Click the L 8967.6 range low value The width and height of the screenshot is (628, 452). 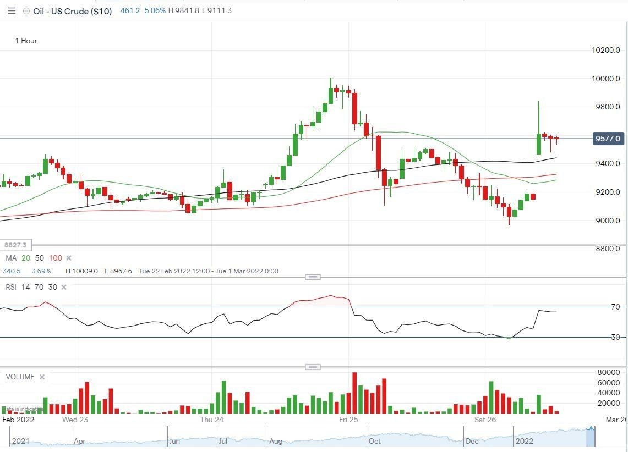click(118, 271)
